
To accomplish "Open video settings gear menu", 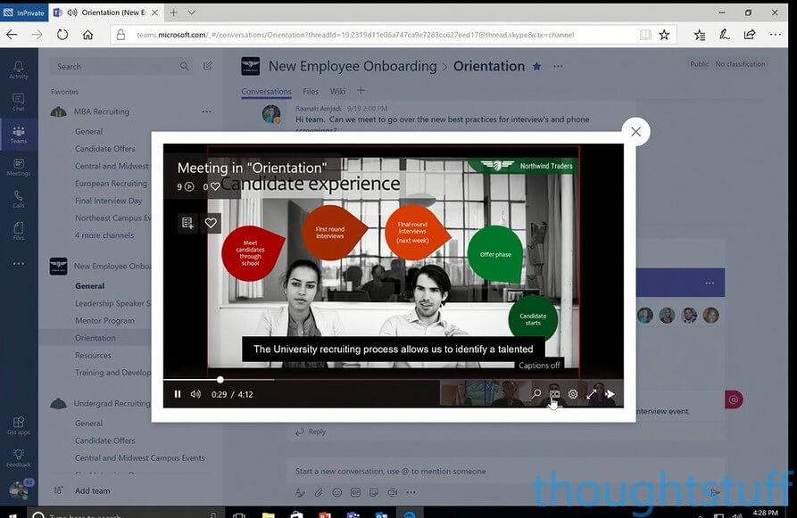I will 573,393.
